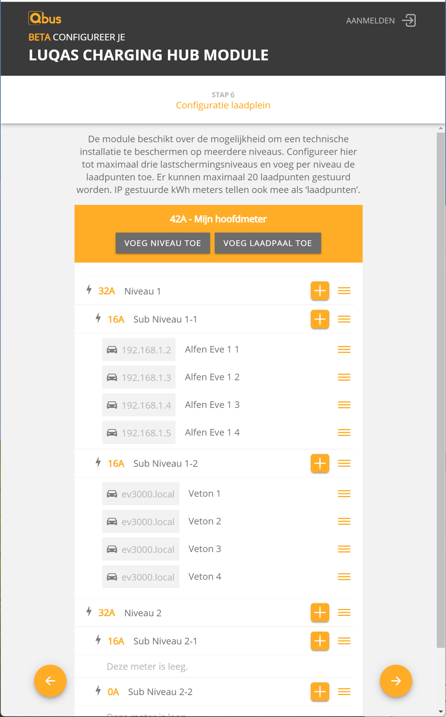Image resolution: width=446 pixels, height=717 pixels.
Task: Select the Niveau 2 row label
Action: point(143,613)
